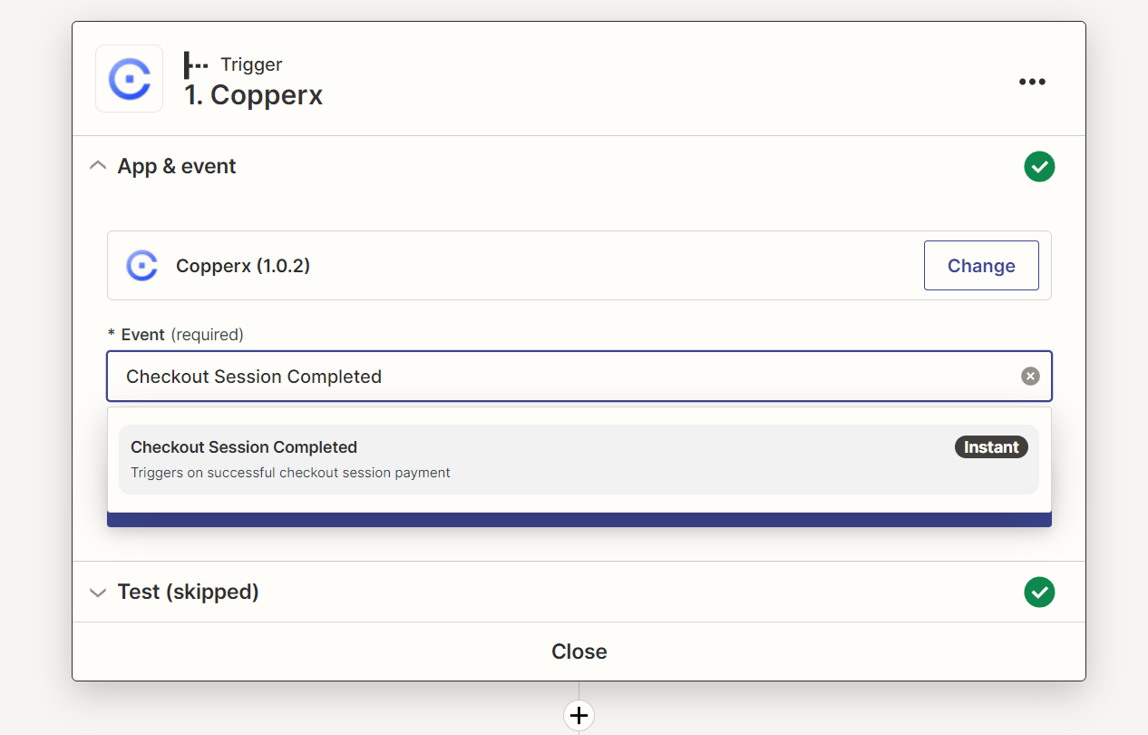The height and width of the screenshot is (735, 1148).
Task: Click the trigger step icon beside Trigger label
Action: click(x=196, y=64)
